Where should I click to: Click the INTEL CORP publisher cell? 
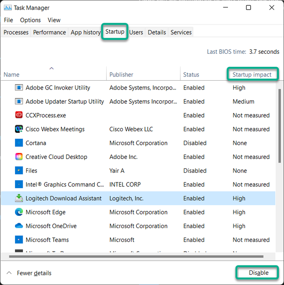click(x=125, y=184)
